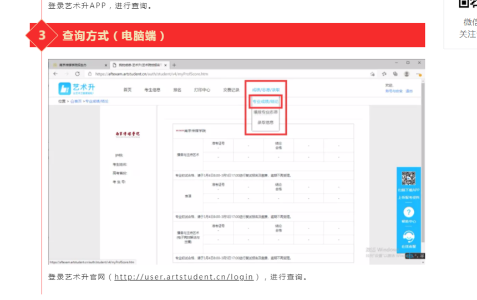Switch to the first browser tab
The height and width of the screenshot is (300, 477).
click(79, 65)
